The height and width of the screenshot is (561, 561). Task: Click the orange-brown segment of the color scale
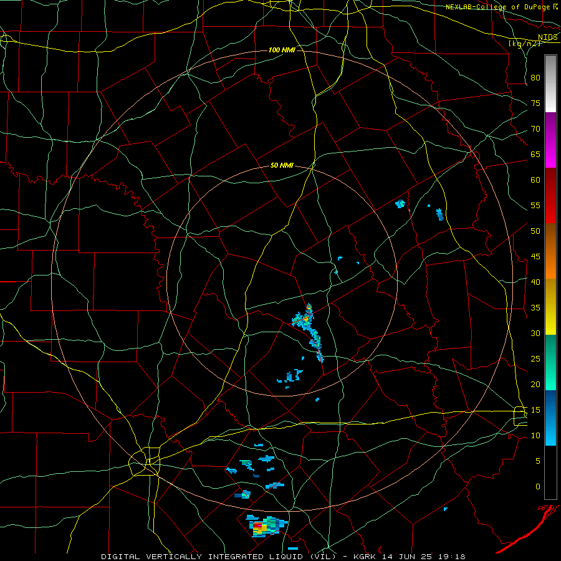[x=550, y=251]
